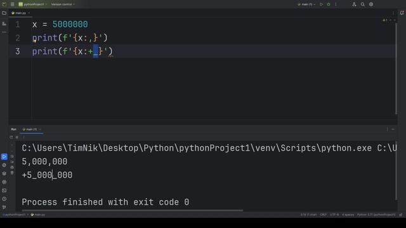
Task: Close the main (1) run tab
Action: tap(40, 129)
